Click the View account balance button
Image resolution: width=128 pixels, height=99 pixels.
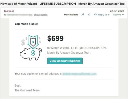pos(65,61)
